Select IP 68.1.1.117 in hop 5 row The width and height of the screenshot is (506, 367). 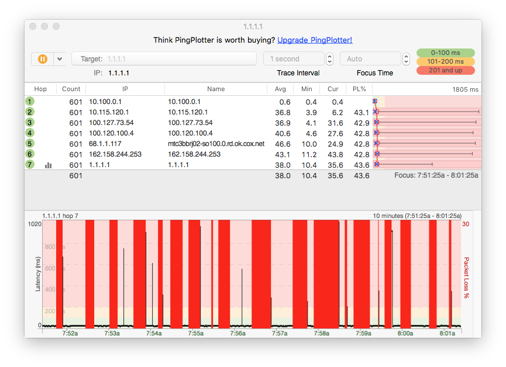pos(105,144)
